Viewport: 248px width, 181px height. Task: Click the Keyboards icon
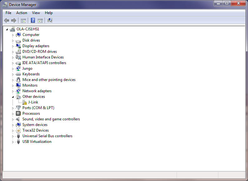click(x=18, y=74)
